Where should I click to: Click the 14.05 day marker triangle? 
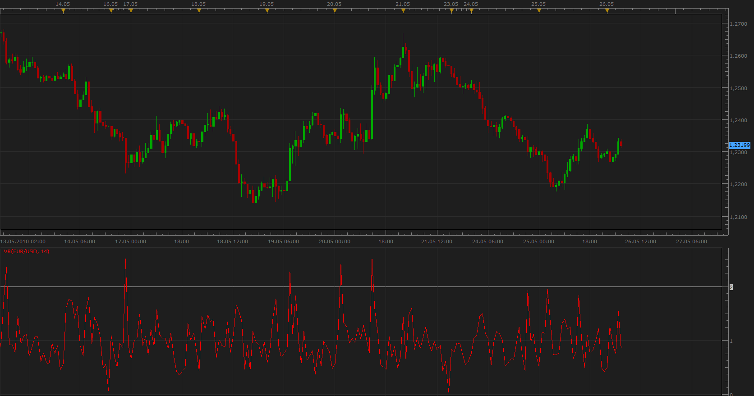63,11
